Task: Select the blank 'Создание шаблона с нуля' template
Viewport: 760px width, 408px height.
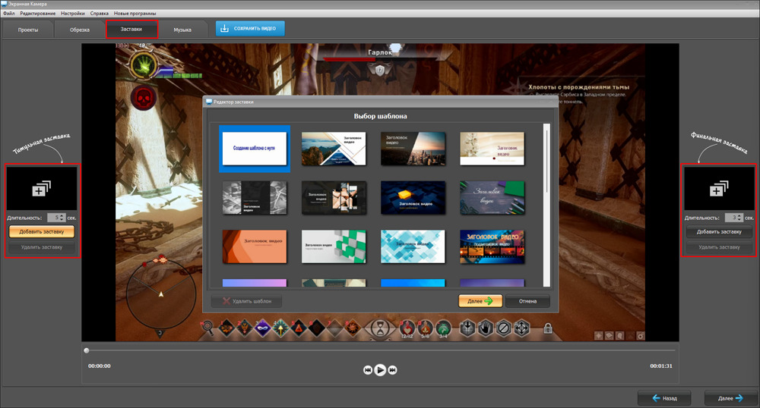Action: 255,149
